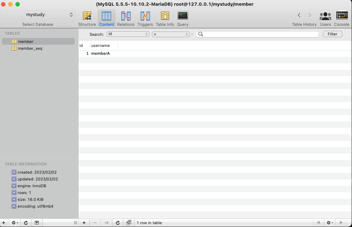352x227 pixels.
Task: Sort by the username column header
Action: point(104,45)
